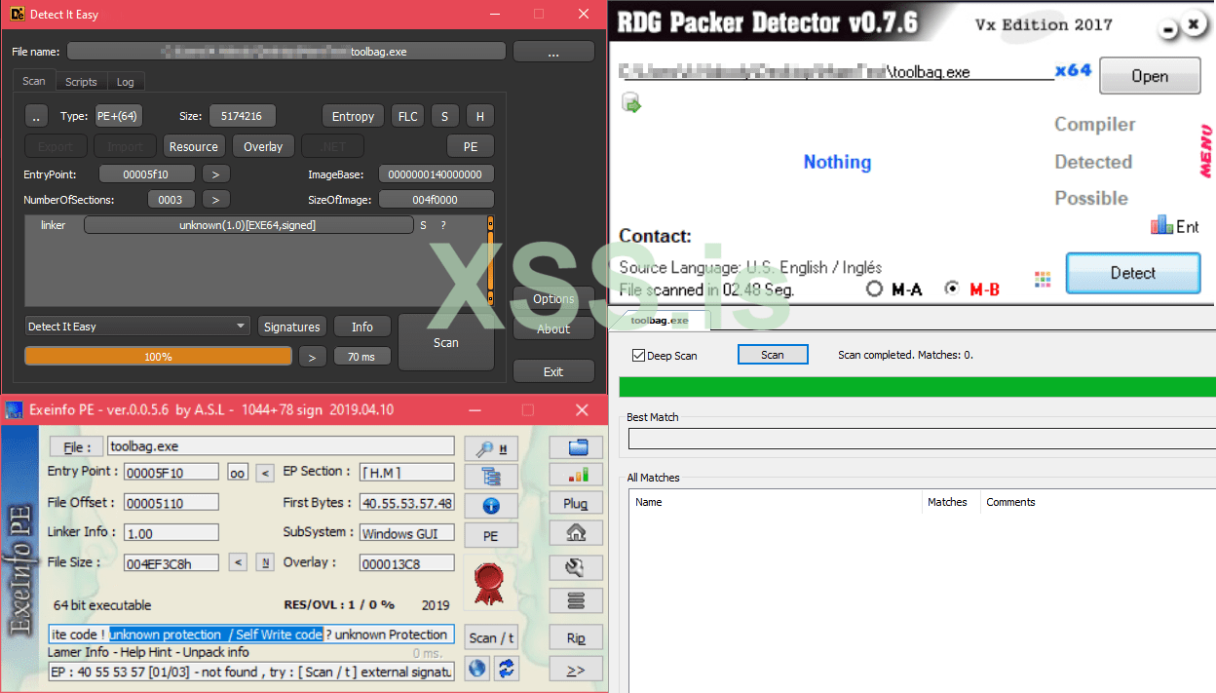Click the question mark in the linker row
Viewport: 1216px width, 693px height.
pyautogui.click(x=443, y=225)
